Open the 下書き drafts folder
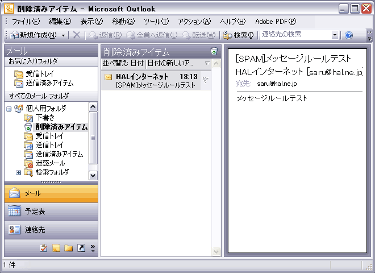The image size is (375, 273). [39, 118]
